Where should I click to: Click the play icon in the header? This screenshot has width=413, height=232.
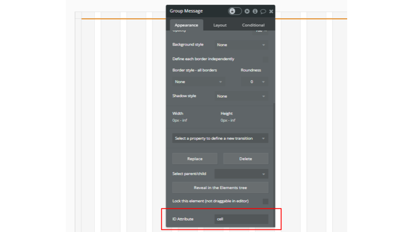(x=247, y=11)
